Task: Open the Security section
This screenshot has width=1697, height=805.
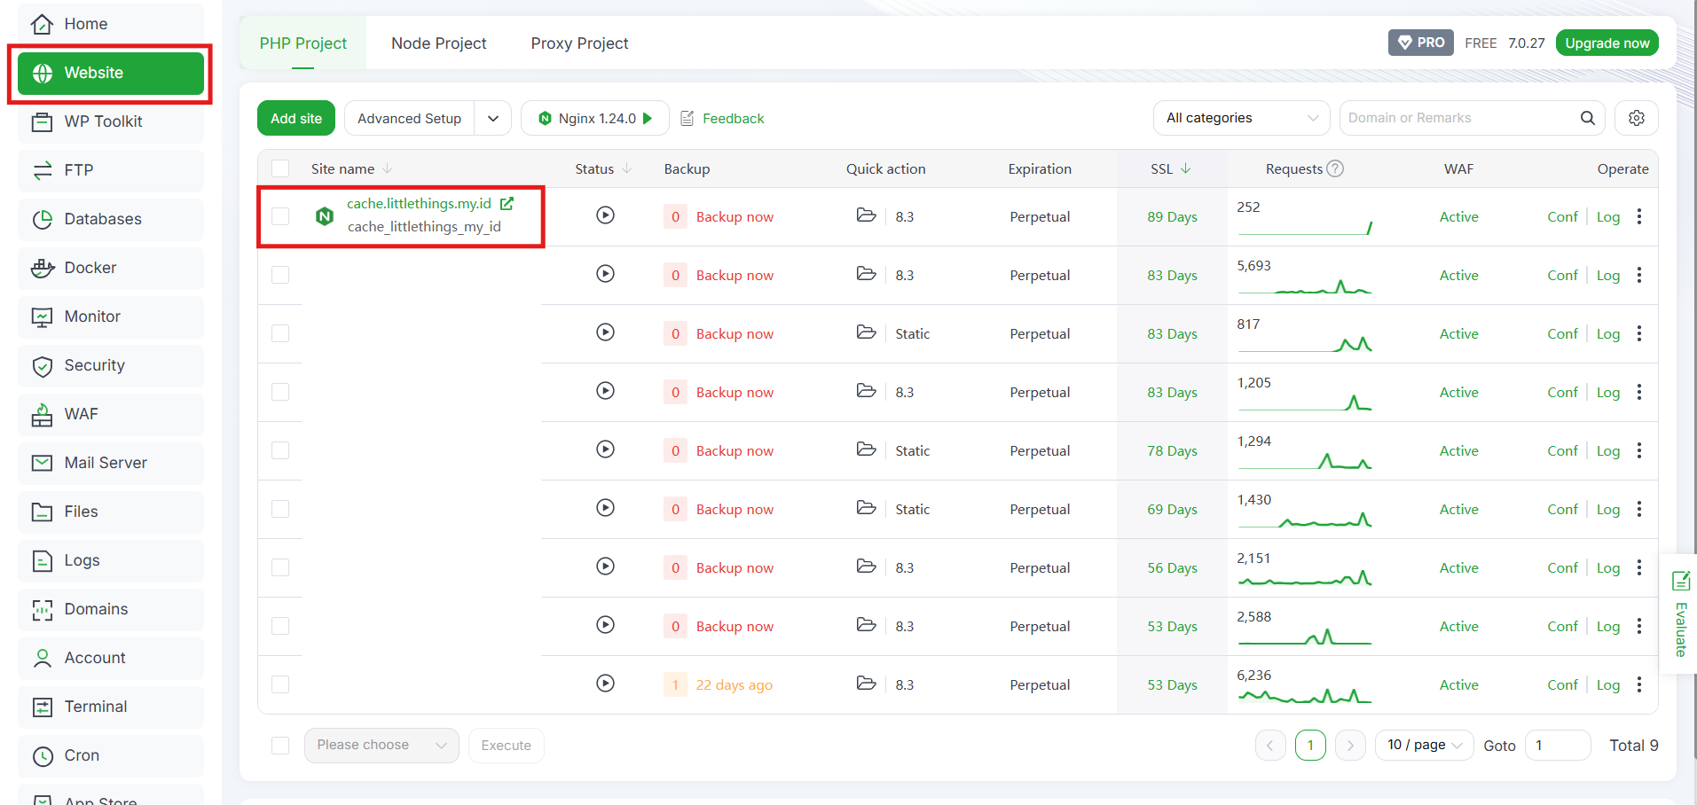Action: [110, 365]
